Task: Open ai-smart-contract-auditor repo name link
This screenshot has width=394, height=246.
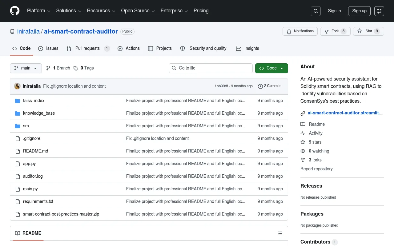Action: coord(81,31)
